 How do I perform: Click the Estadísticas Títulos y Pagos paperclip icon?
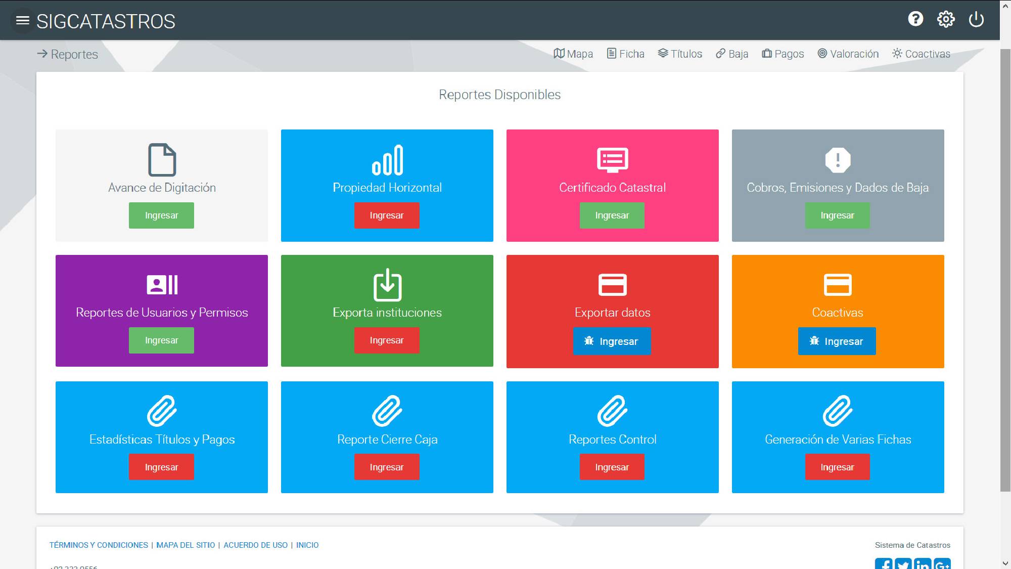point(162,411)
